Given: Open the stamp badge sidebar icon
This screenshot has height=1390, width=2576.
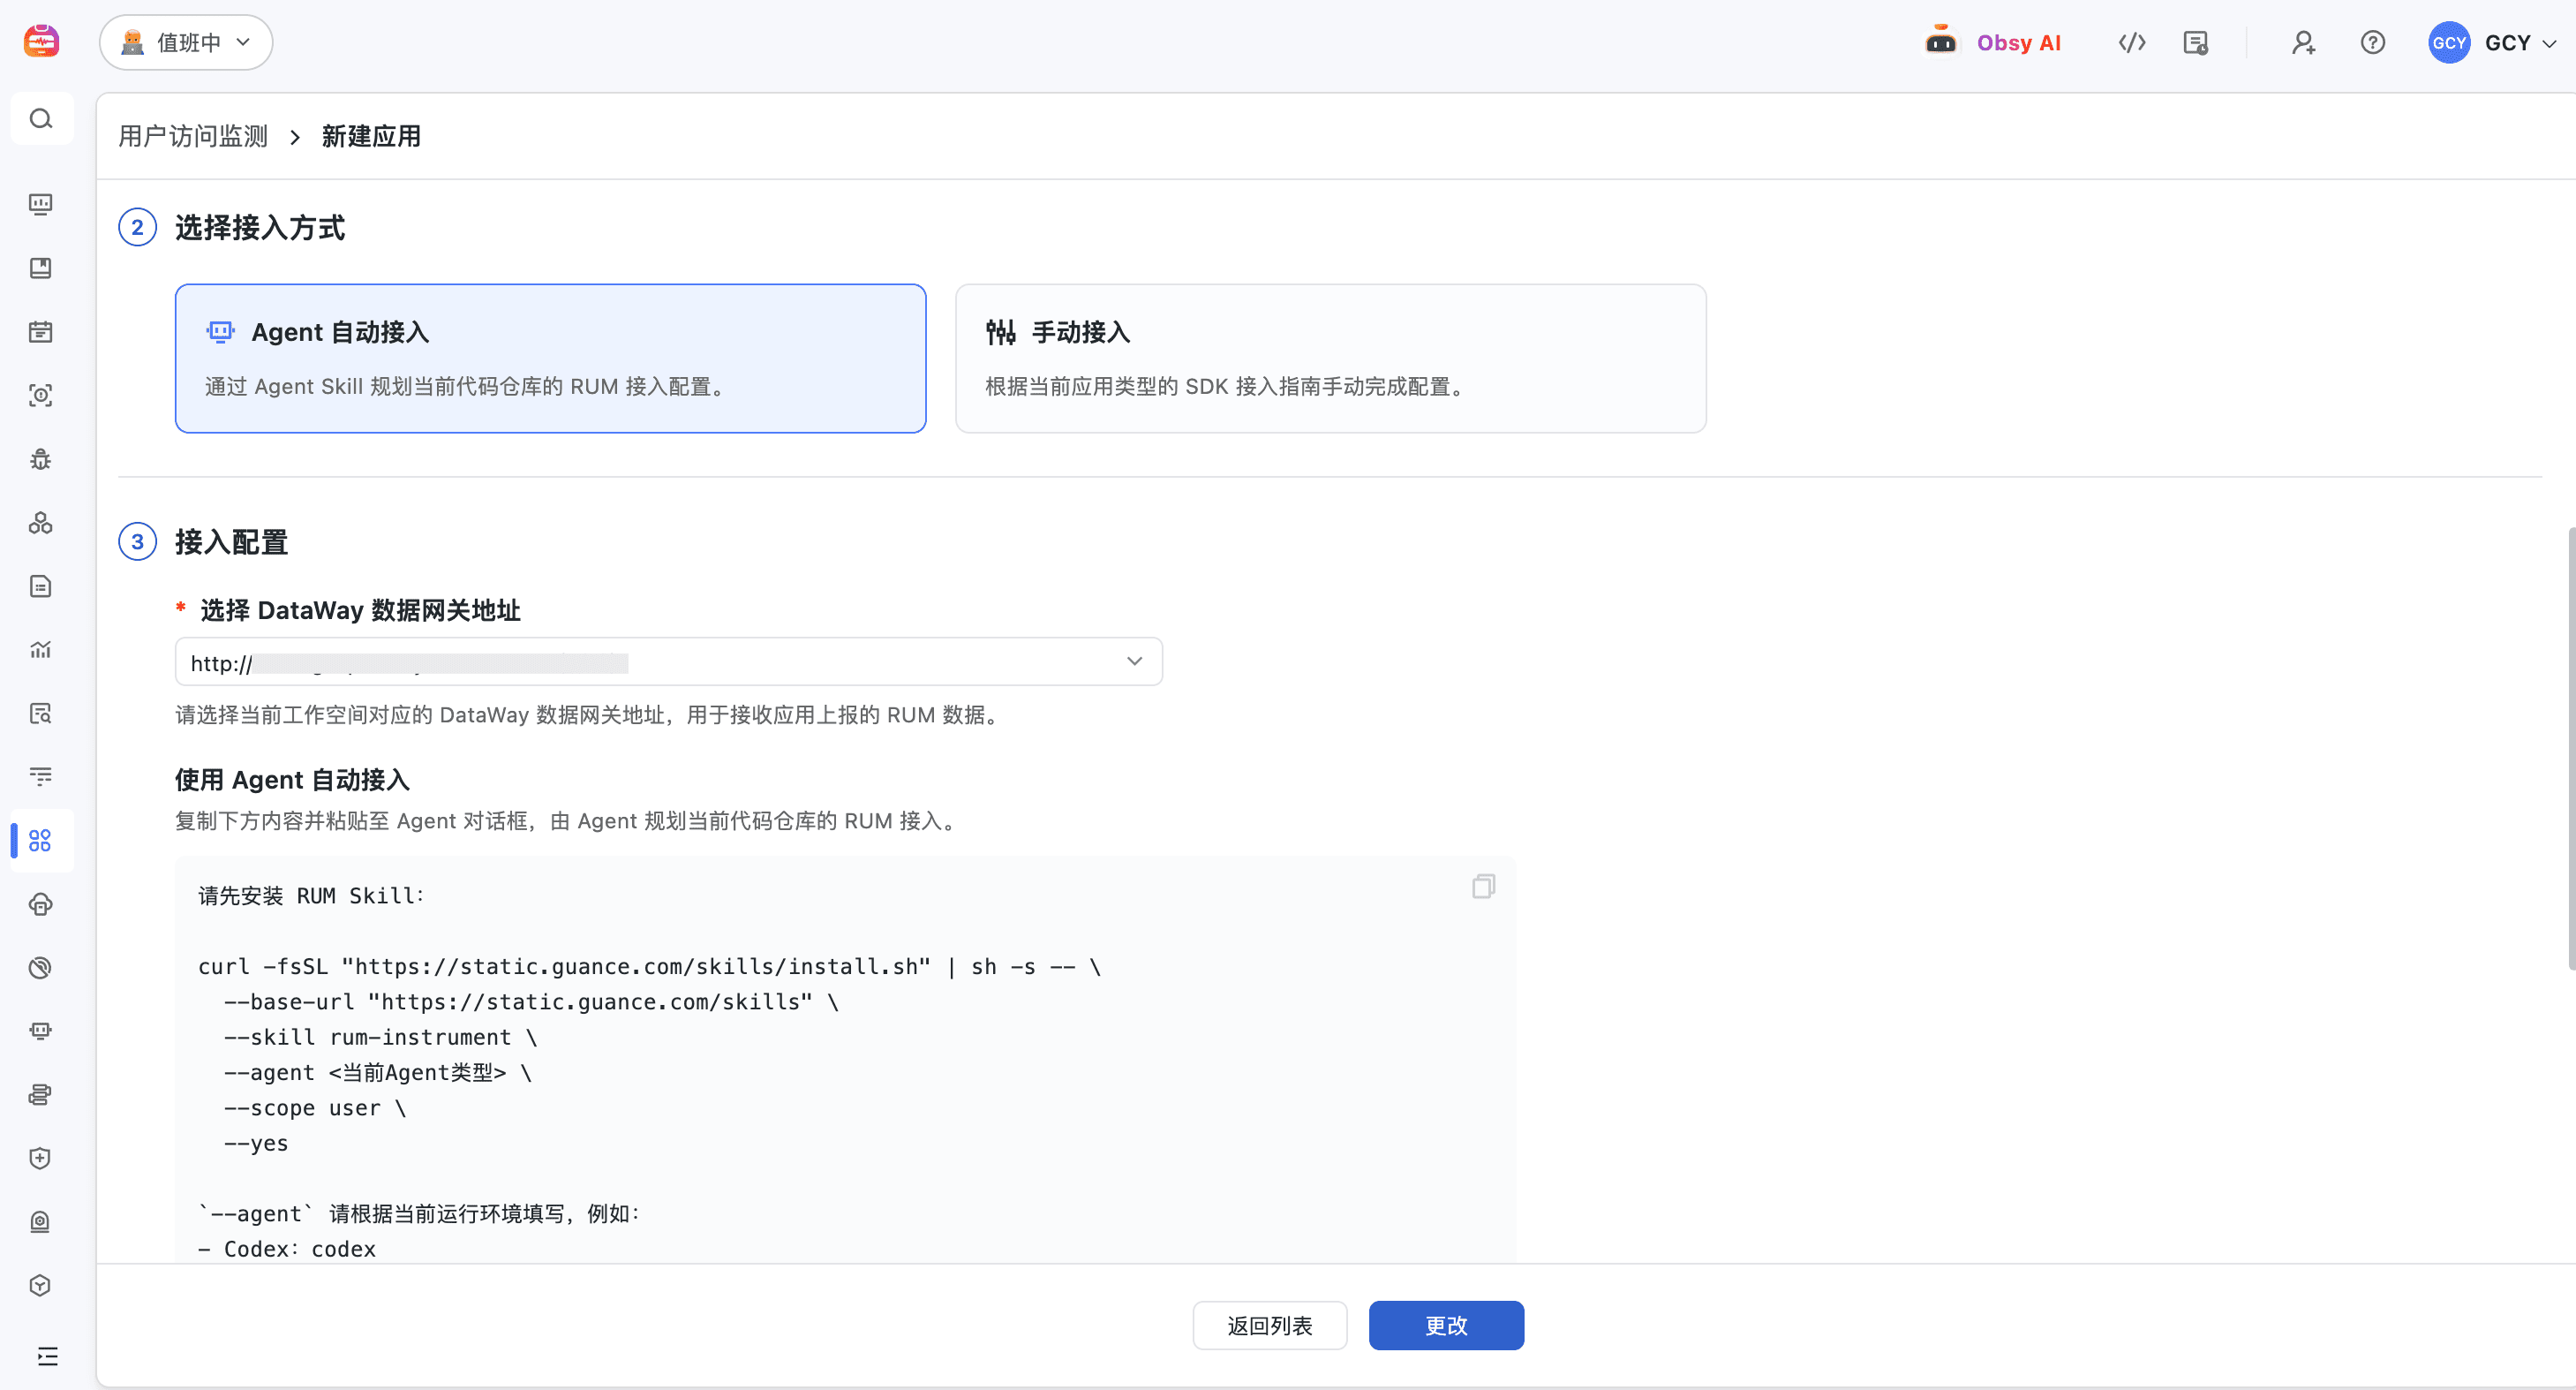Looking at the screenshot, I should tap(41, 1222).
